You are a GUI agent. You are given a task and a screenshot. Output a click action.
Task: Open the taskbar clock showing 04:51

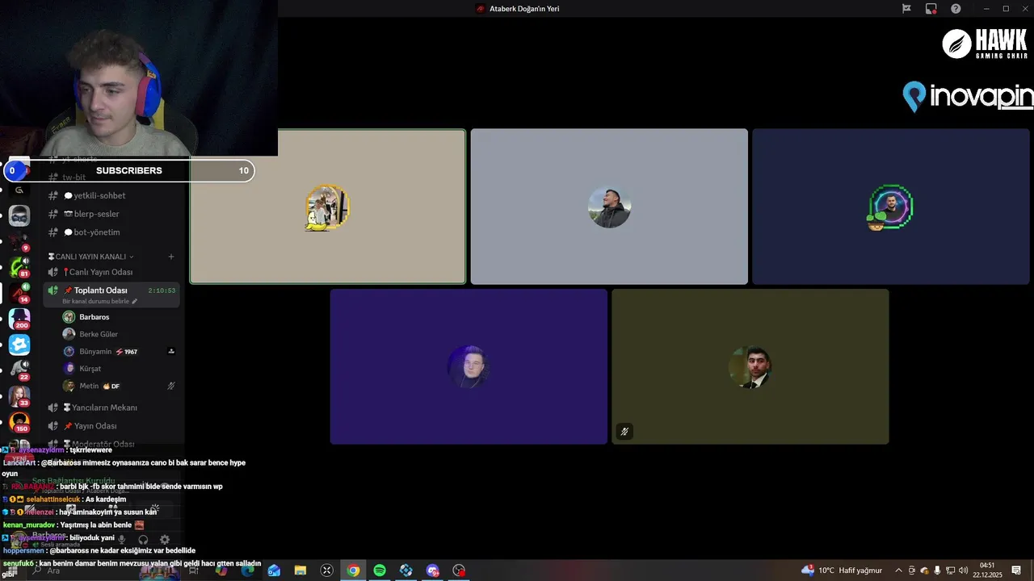987,571
